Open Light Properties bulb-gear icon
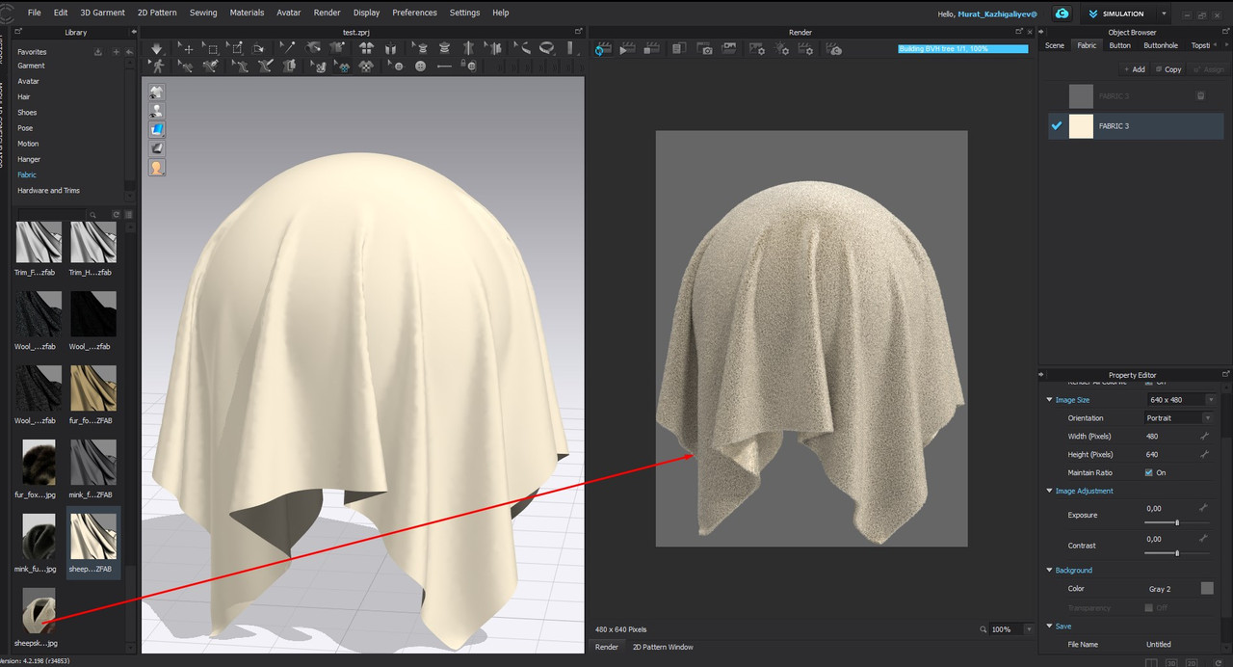This screenshot has width=1233, height=667. click(782, 49)
